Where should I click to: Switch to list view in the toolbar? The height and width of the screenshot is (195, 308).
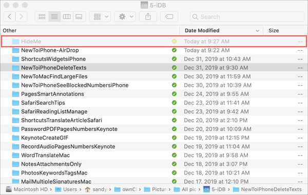[54, 17]
